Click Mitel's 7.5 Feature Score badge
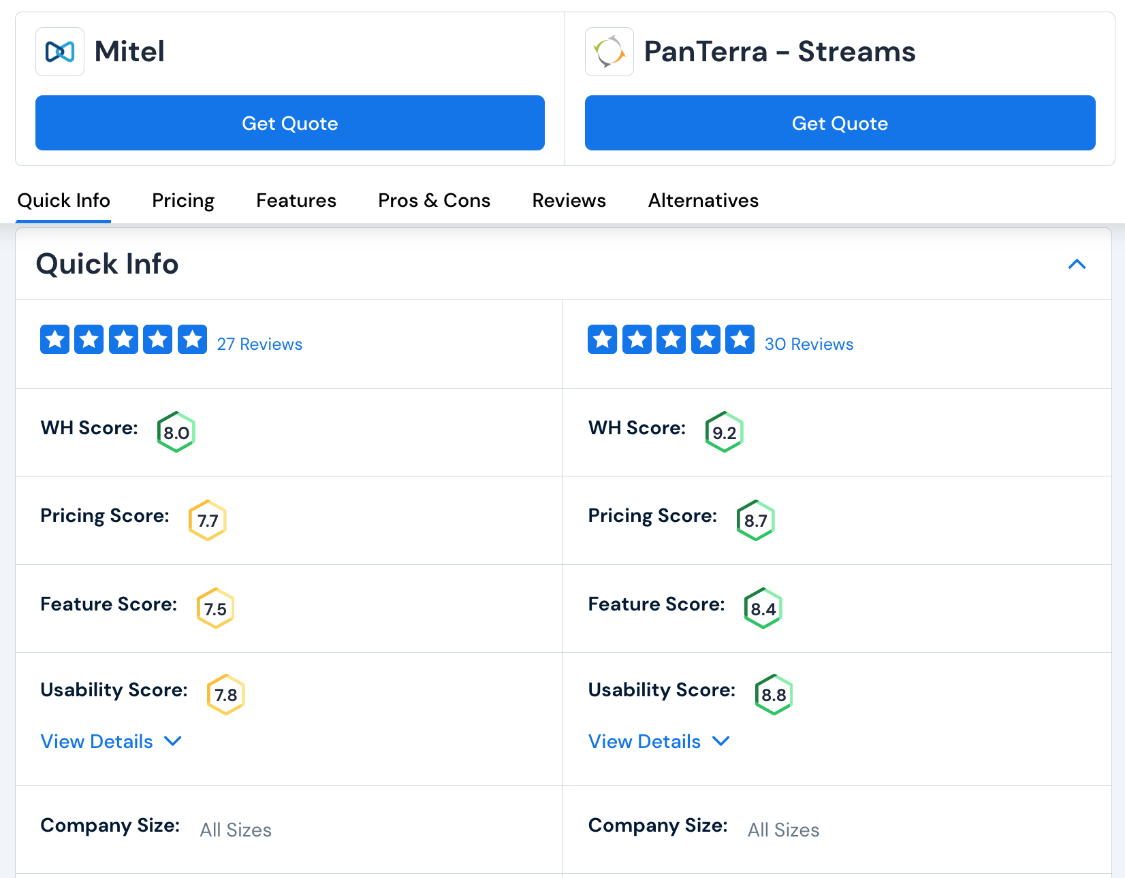The height and width of the screenshot is (878, 1125). coord(215,608)
